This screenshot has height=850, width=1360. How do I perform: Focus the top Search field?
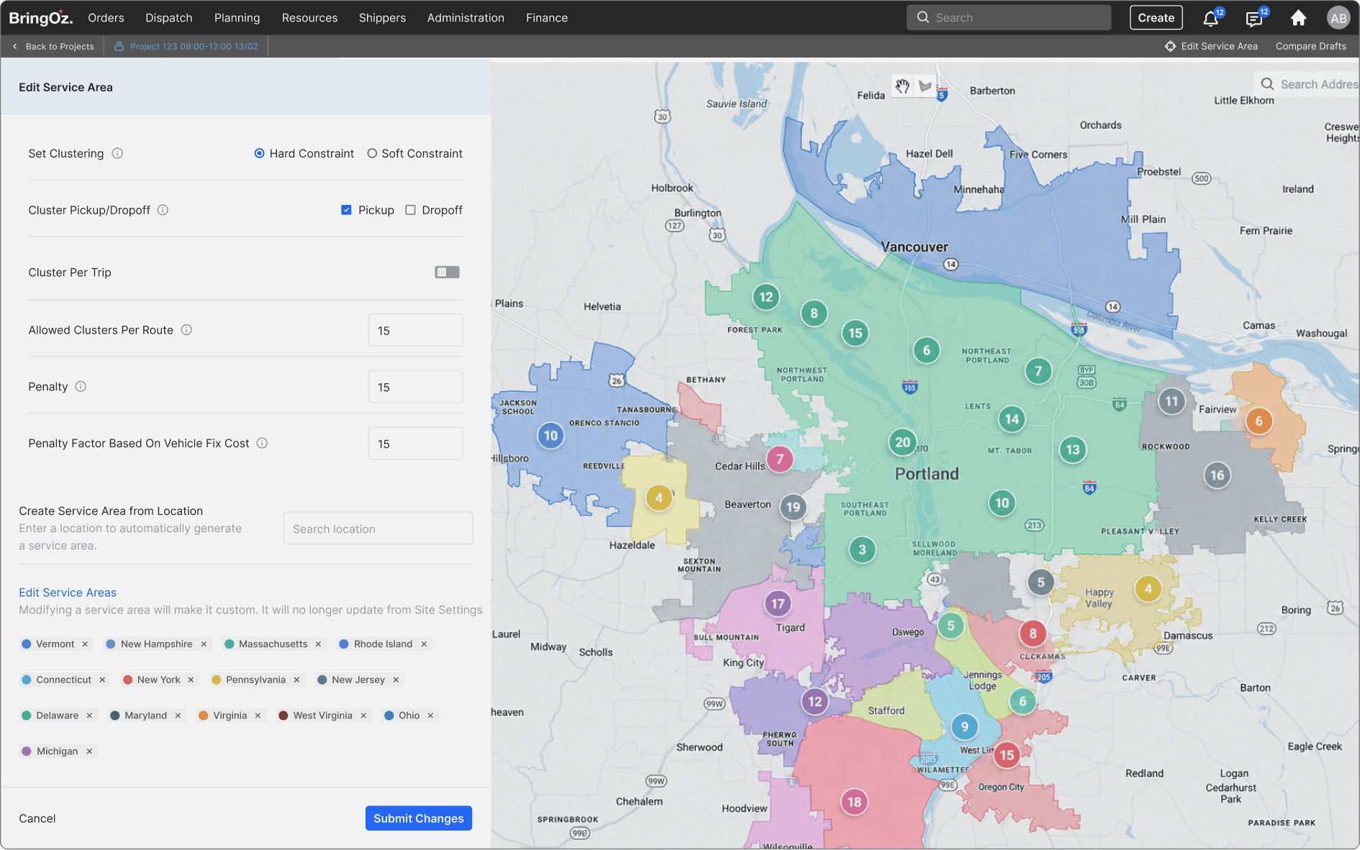click(x=1008, y=18)
